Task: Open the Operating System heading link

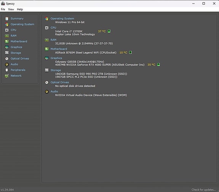Action: click(x=62, y=18)
